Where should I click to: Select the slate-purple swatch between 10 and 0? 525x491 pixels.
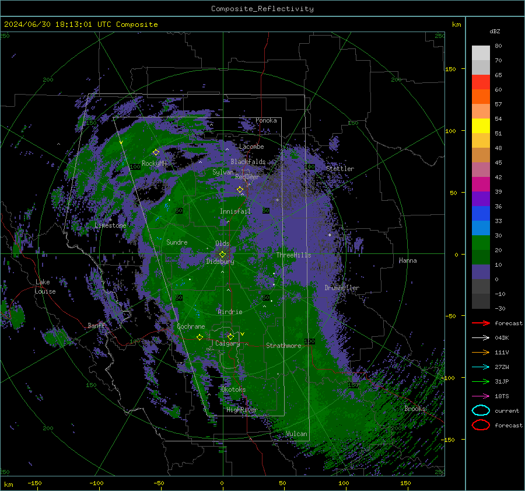pyautogui.click(x=481, y=272)
